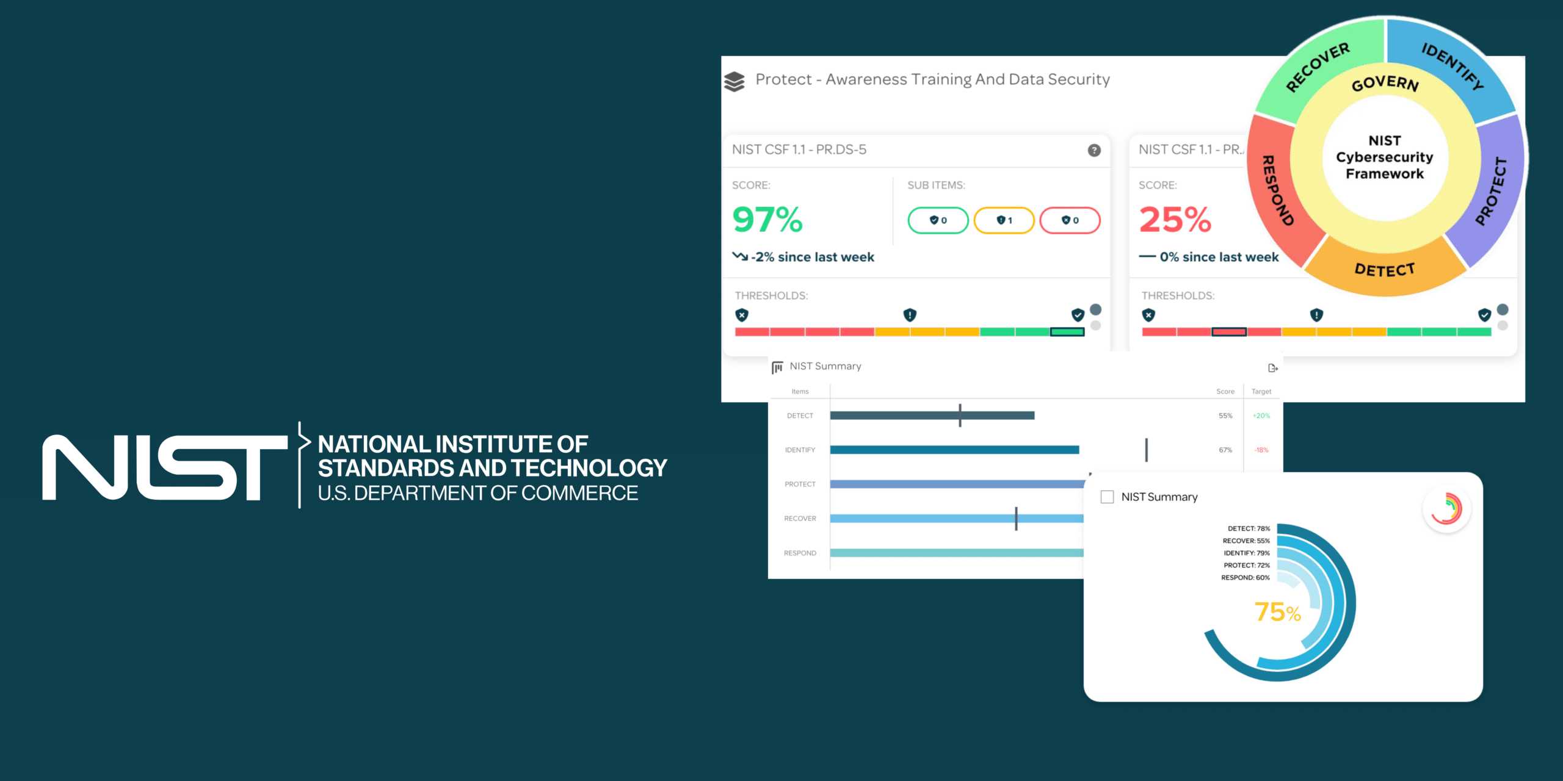Click the Target column header

(1261, 392)
